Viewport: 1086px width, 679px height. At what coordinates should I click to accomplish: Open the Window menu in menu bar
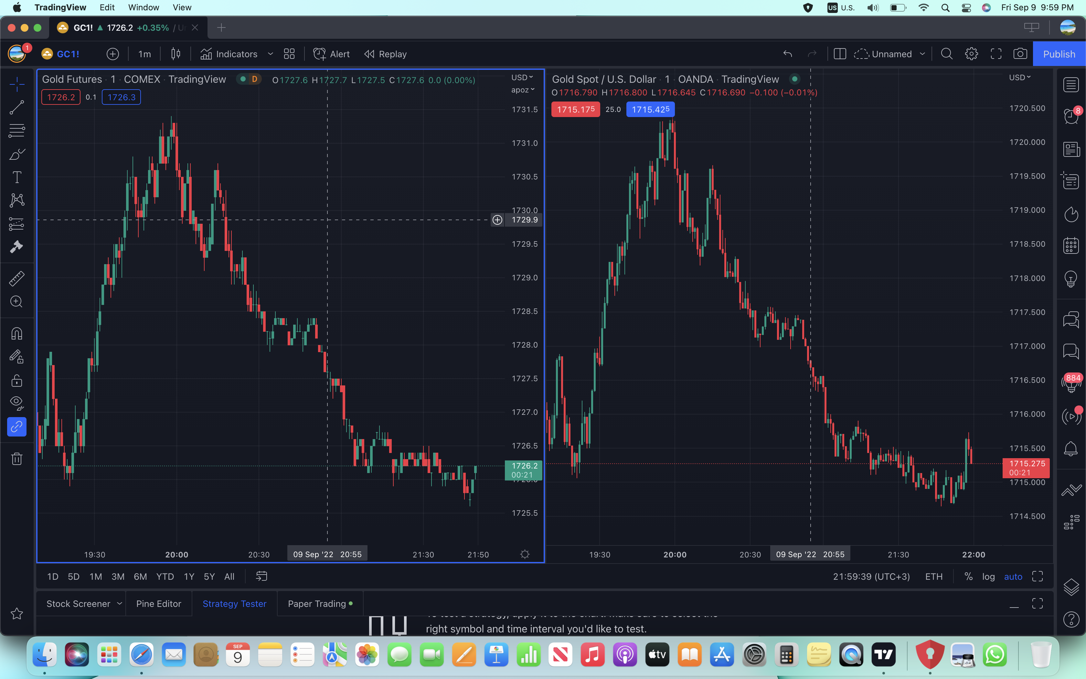pyautogui.click(x=144, y=8)
